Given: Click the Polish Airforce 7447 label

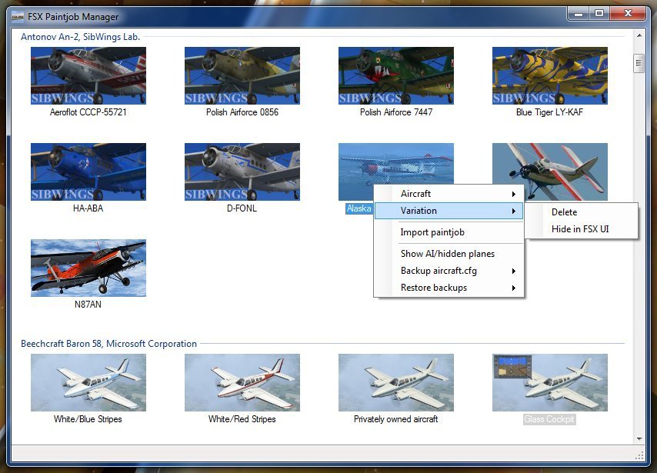Looking at the screenshot, I should 396,112.
